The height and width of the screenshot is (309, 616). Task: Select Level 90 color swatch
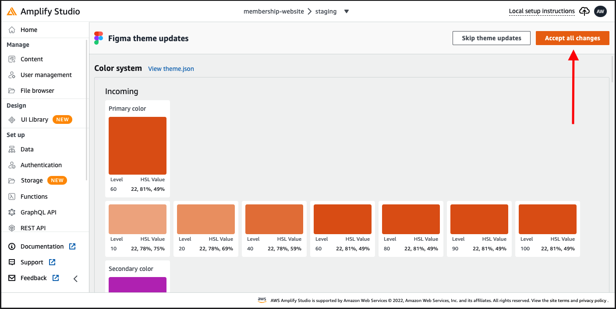tap(479, 219)
